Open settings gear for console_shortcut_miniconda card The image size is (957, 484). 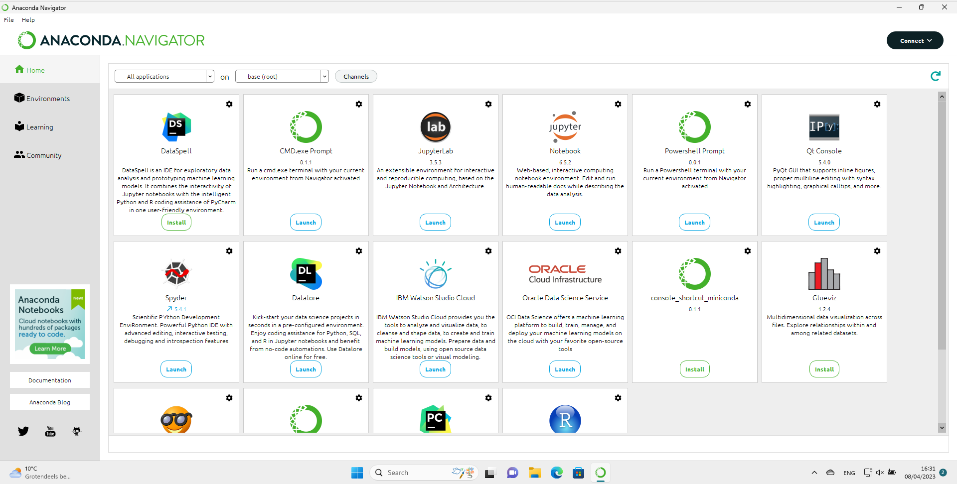point(748,251)
